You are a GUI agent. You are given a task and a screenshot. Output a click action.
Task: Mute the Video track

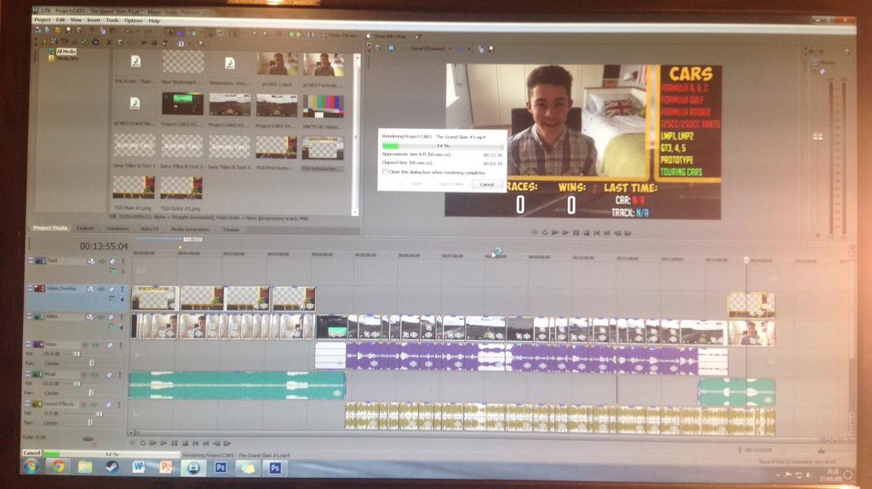[111, 316]
